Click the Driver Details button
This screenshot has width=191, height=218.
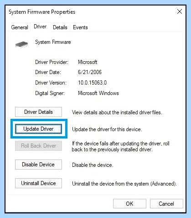click(38, 112)
